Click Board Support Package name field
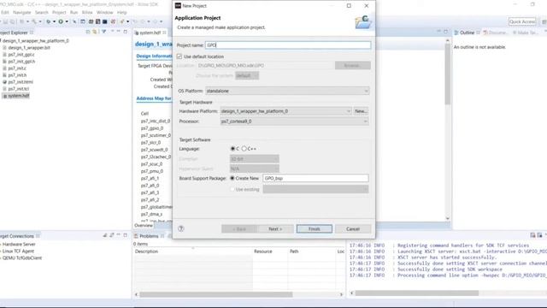The height and width of the screenshot is (308, 547). coord(315,178)
